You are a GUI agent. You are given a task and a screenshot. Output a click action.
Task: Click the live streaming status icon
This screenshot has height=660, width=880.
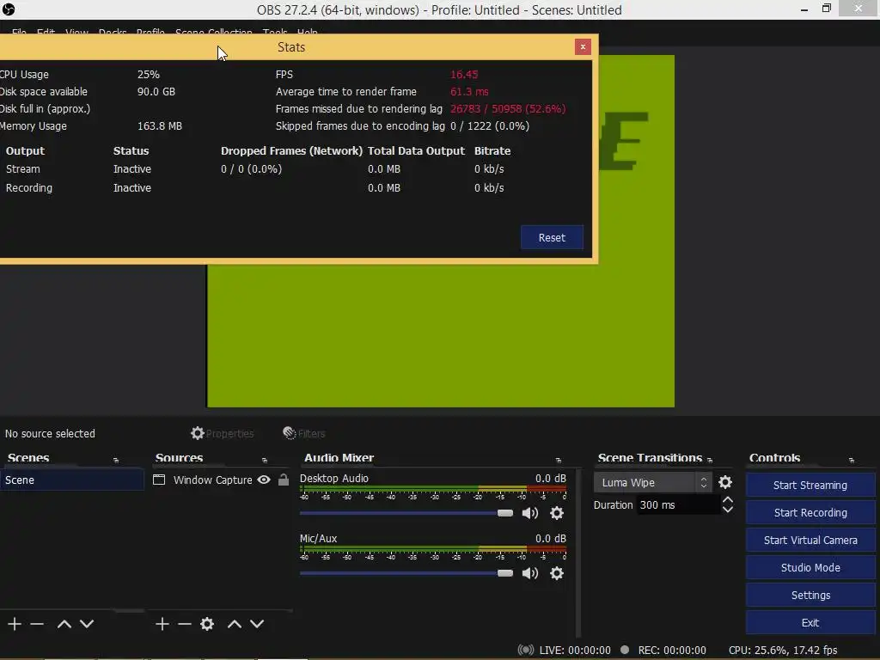(x=525, y=650)
